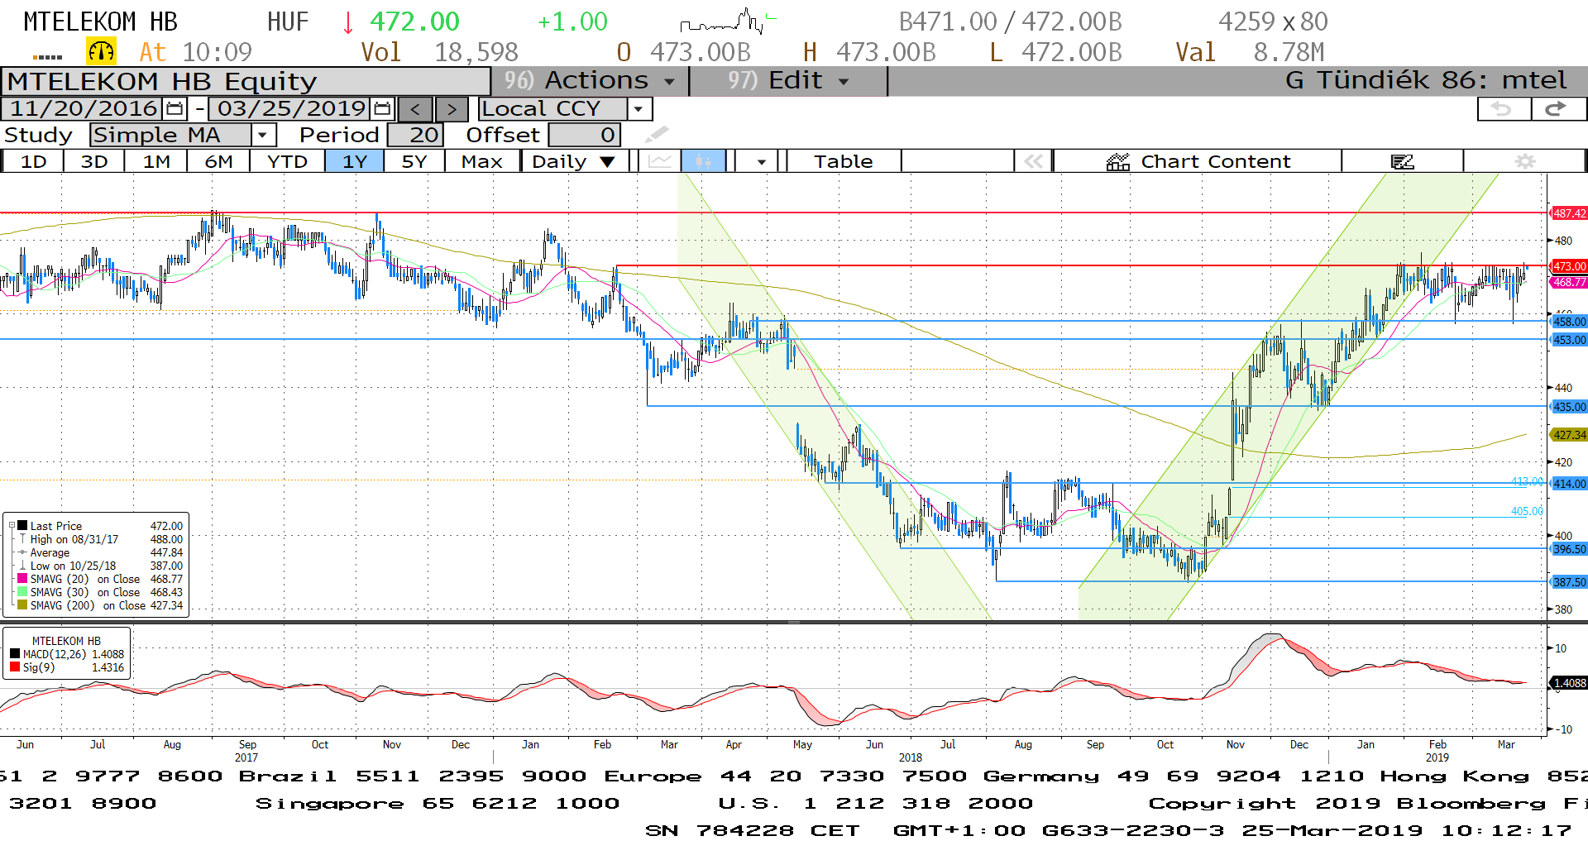Click the start date 11/20/2016 field
This screenshot has width=1588, height=860.
pyautogui.click(x=83, y=109)
